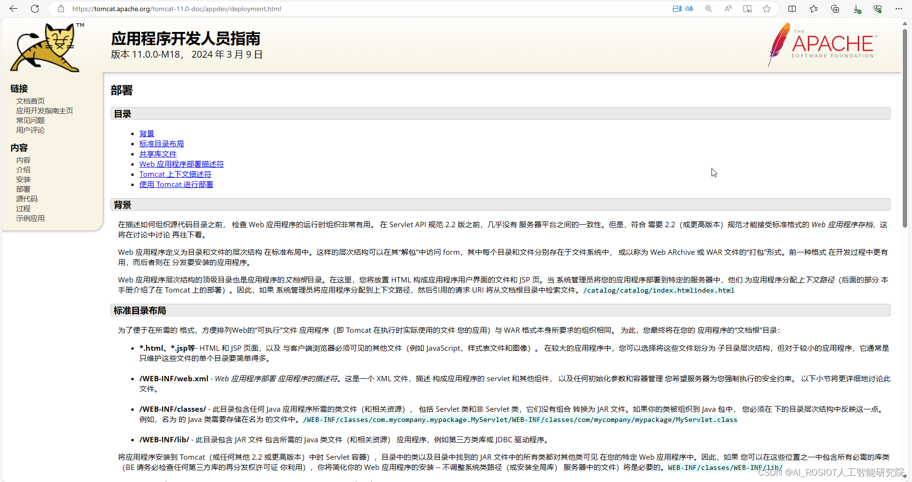Image resolution: width=912 pixels, height=482 pixels.
Task: Go to 示例应用 in sidebar navigation
Action: (30, 218)
